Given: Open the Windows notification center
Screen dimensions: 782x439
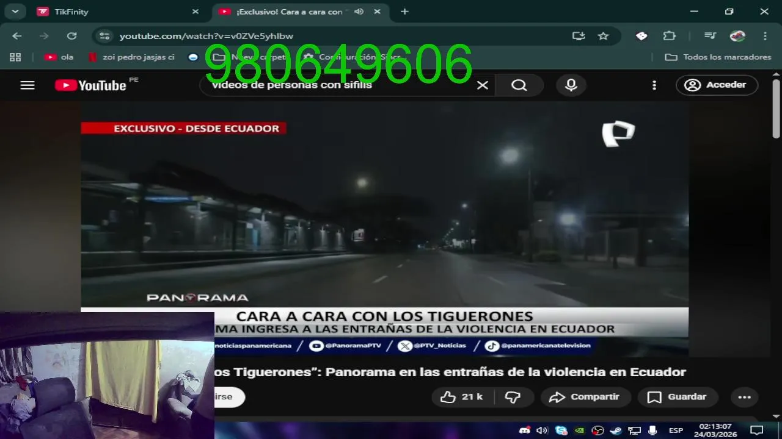Looking at the screenshot, I should click(757, 430).
